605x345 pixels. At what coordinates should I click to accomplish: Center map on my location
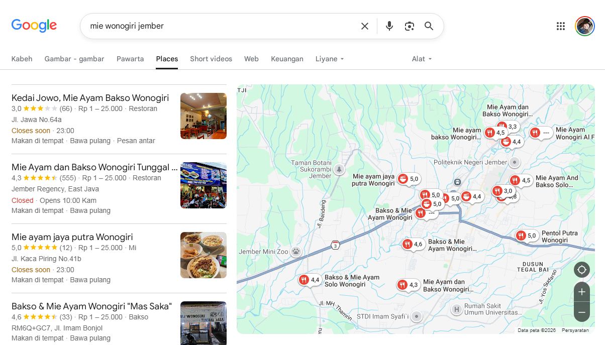coord(582,270)
